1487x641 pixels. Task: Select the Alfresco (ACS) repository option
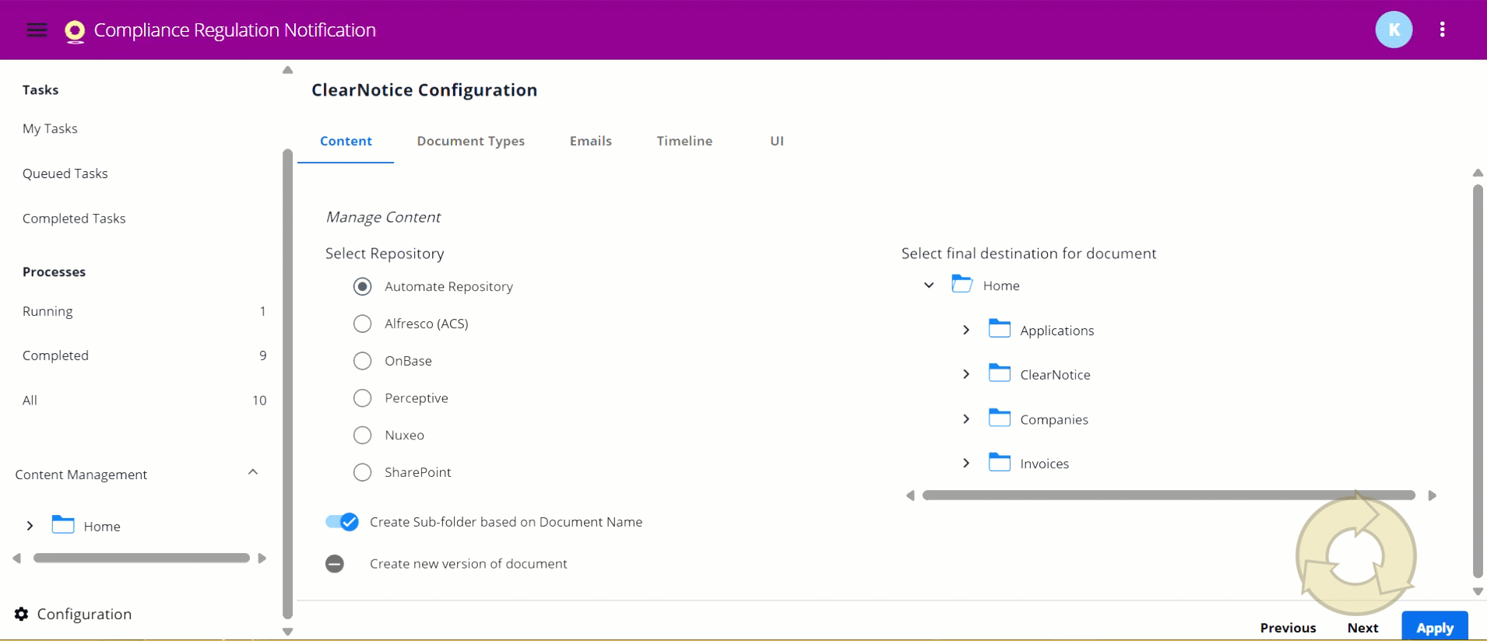(x=363, y=324)
